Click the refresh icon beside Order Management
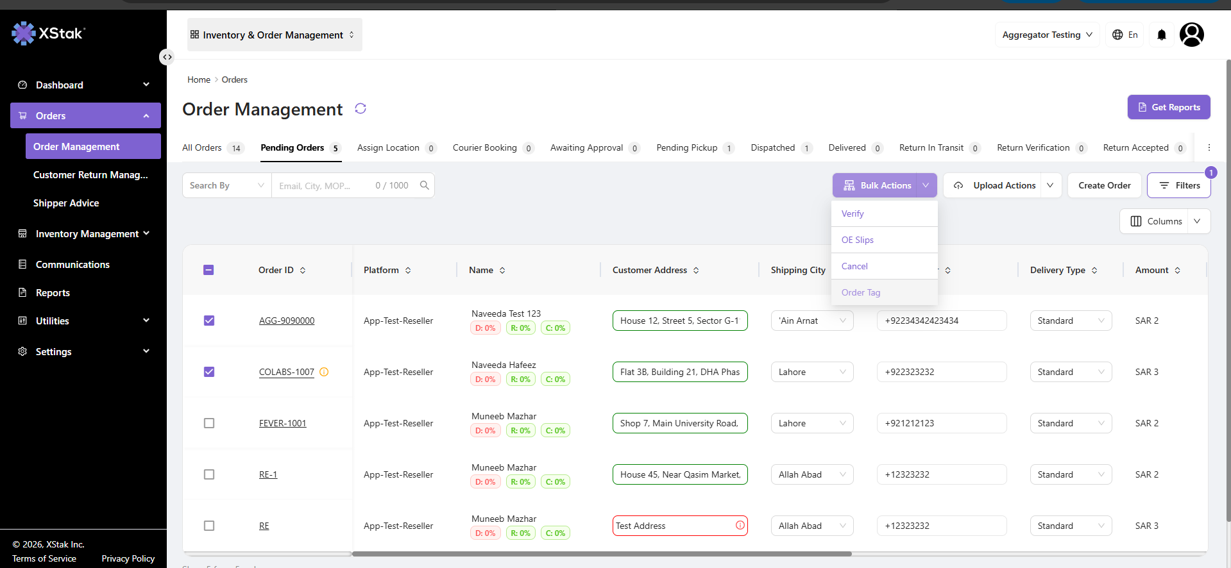The height and width of the screenshot is (568, 1231). 361,108
